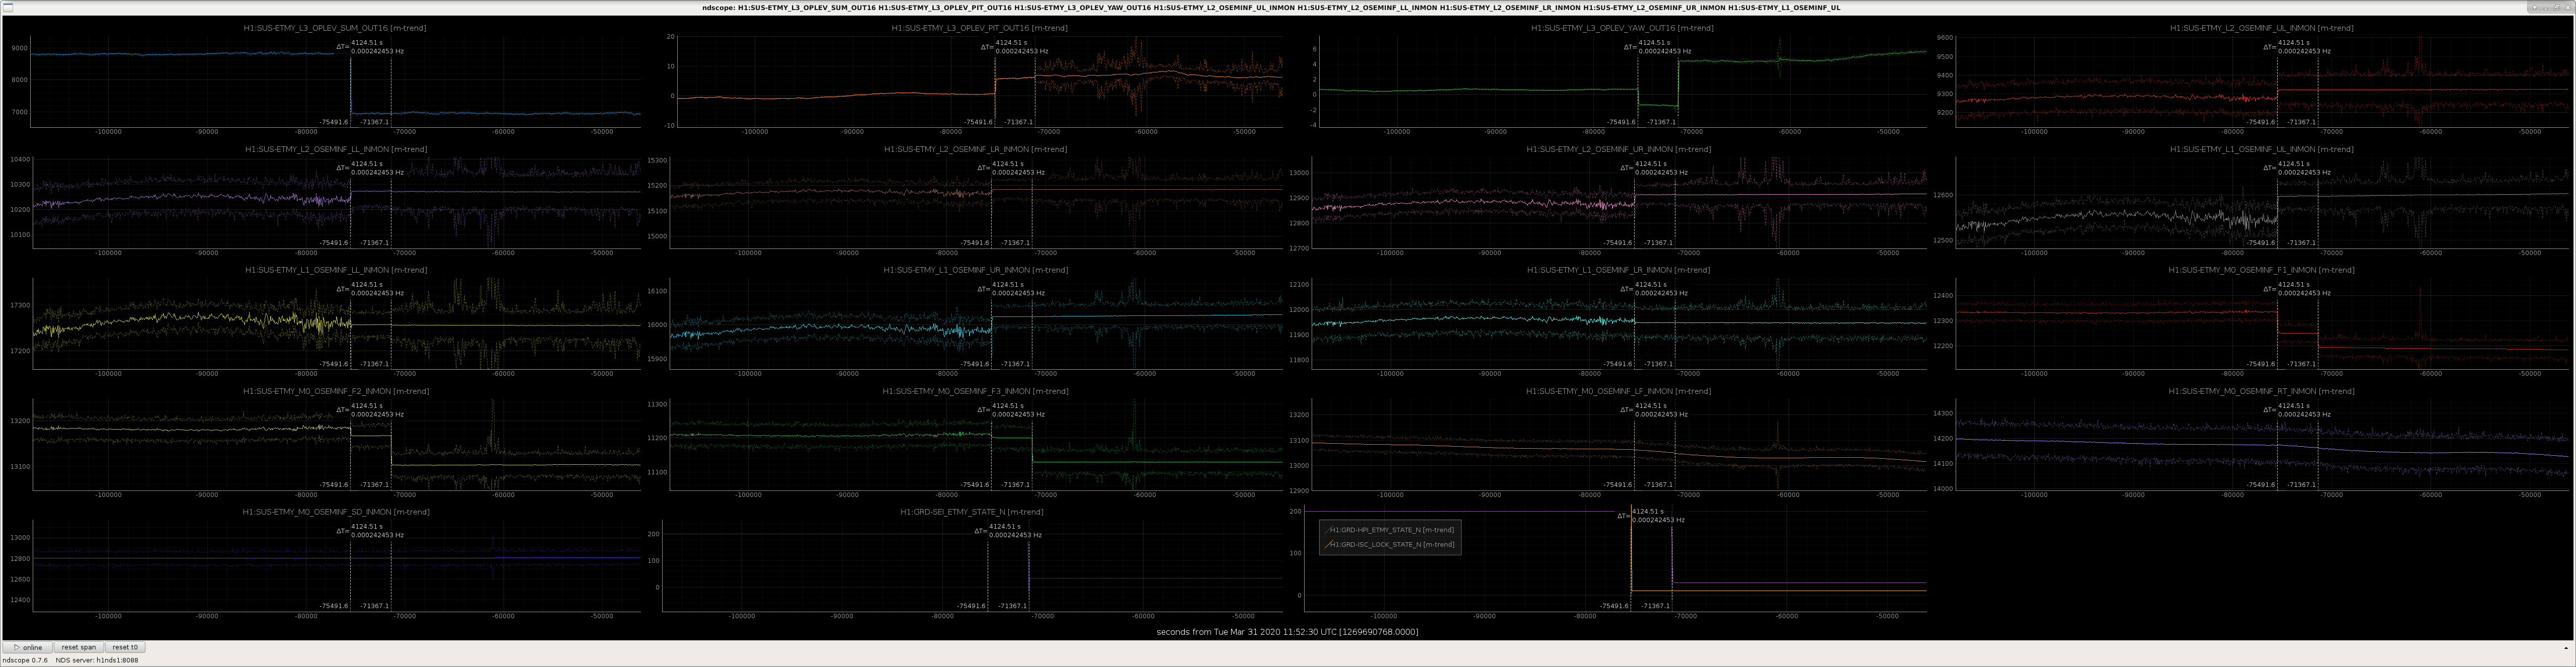2576x667 pixels.
Task: Select the H1:SUS-ETMY_L2_OSEMINF_LL_INMON plot title
Action: (x=335, y=149)
